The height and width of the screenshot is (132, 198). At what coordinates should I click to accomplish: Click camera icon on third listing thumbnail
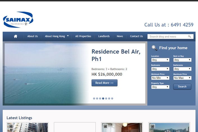[x=105, y=126]
